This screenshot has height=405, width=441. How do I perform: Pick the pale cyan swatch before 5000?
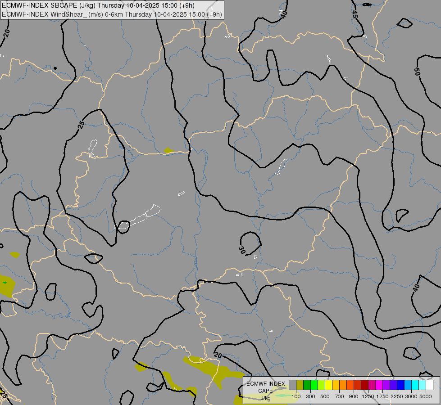(422, 385)
